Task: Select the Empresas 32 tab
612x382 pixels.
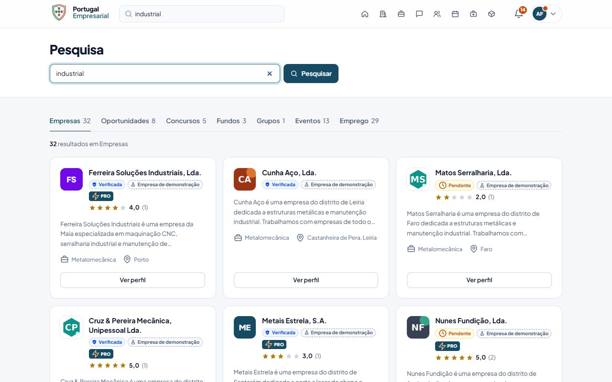Action: coord(70,121)
